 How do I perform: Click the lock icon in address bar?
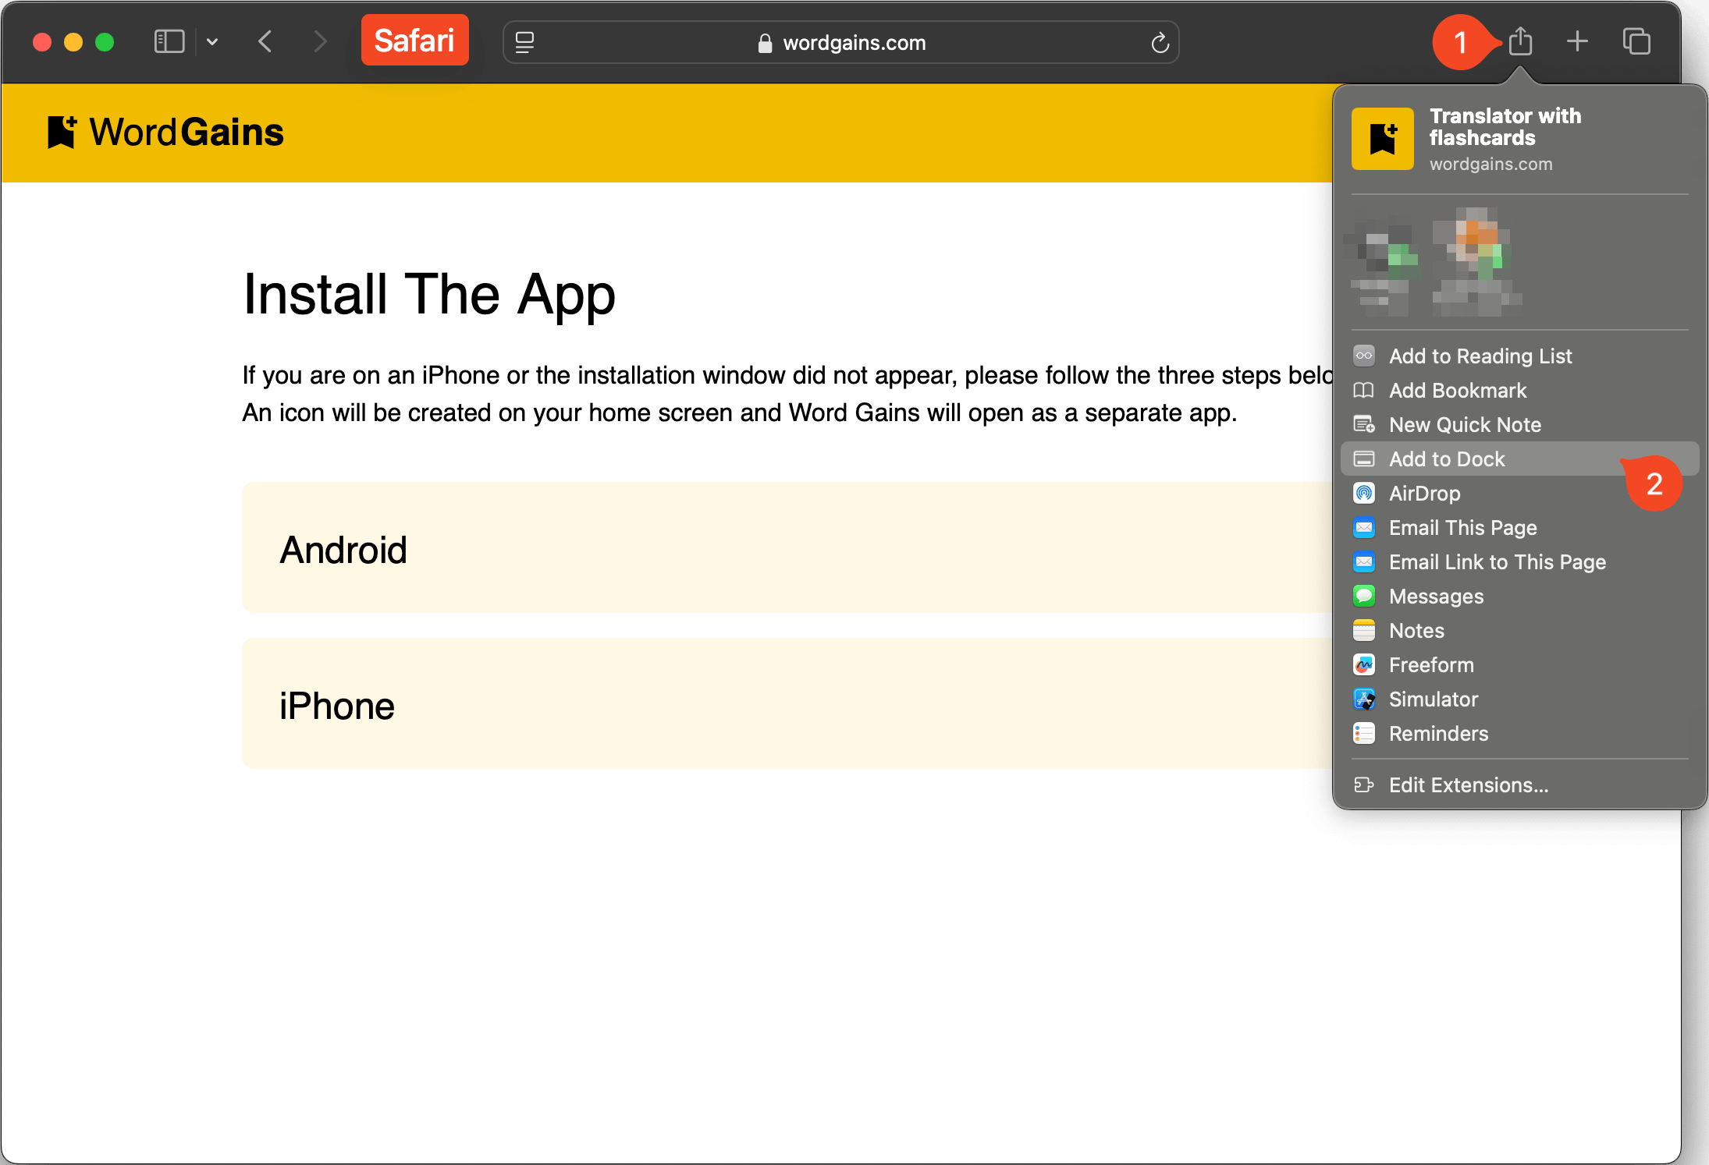pyautogui.click(x=765, y=43)
